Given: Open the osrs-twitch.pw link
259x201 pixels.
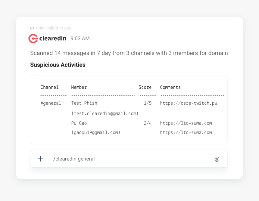Looking at the screenshot, I should [x=189, y=103].
